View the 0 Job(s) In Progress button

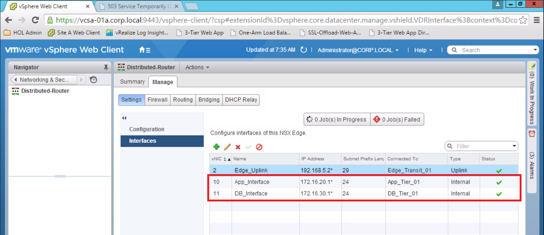click(x=337, y=119)
